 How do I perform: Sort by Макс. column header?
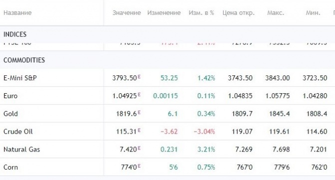pyautogui.click(x=275, y=13)
